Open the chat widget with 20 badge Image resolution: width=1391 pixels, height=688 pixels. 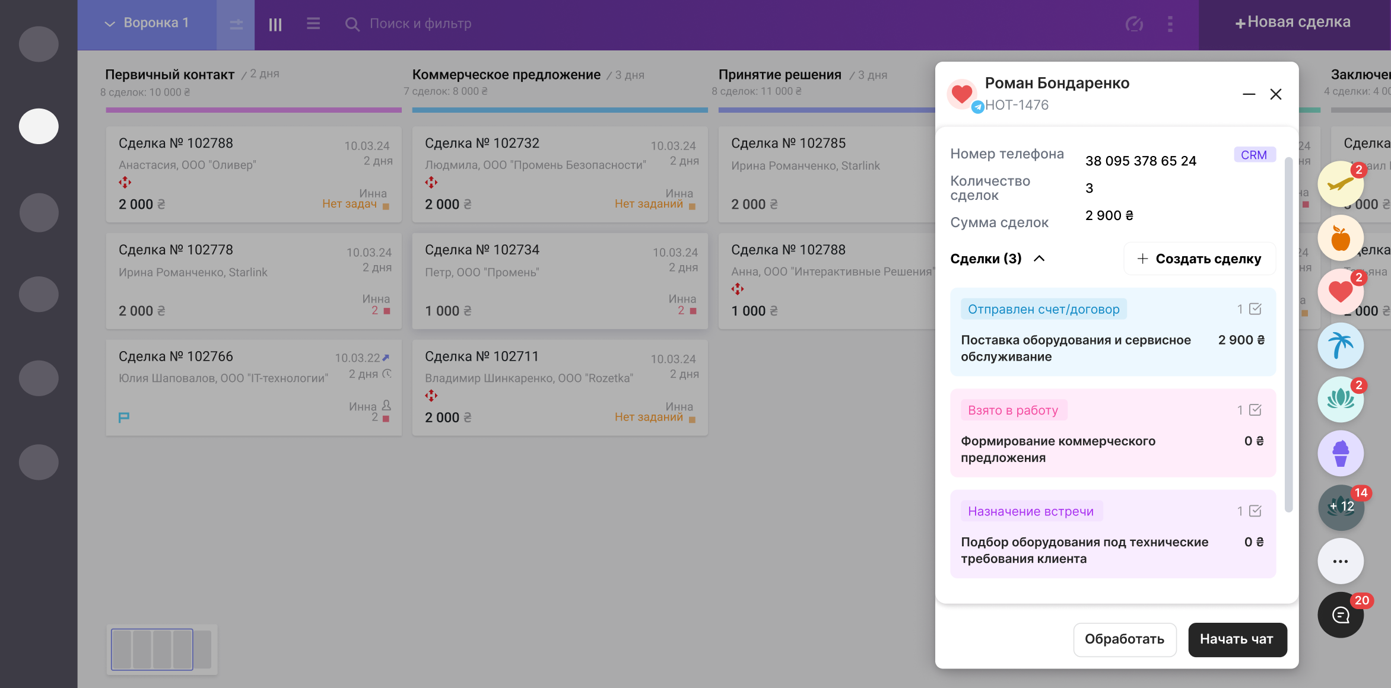point(1340,615)
